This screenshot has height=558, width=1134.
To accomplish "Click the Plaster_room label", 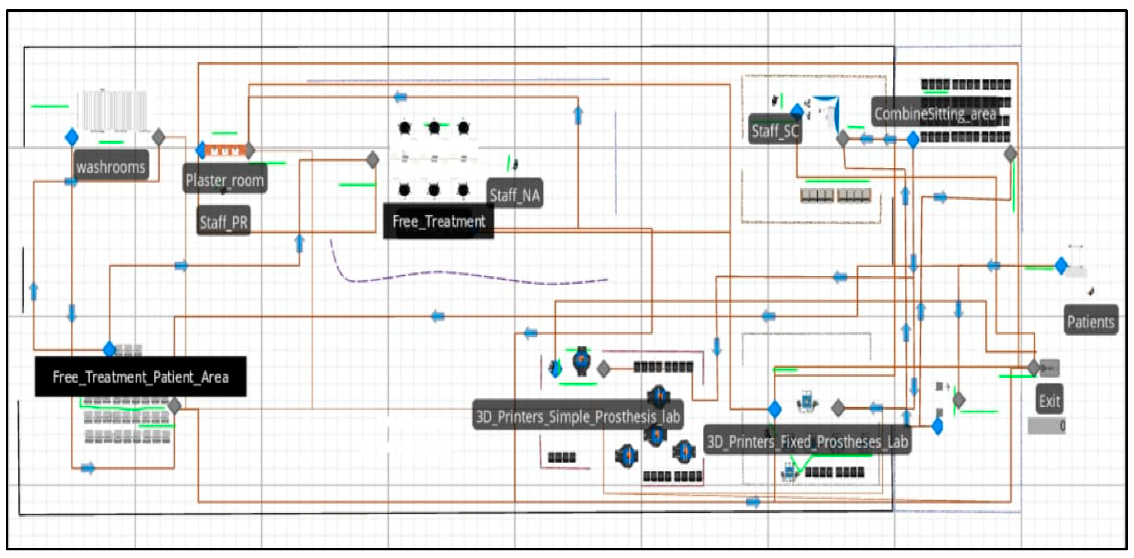I will click(225, 179).
